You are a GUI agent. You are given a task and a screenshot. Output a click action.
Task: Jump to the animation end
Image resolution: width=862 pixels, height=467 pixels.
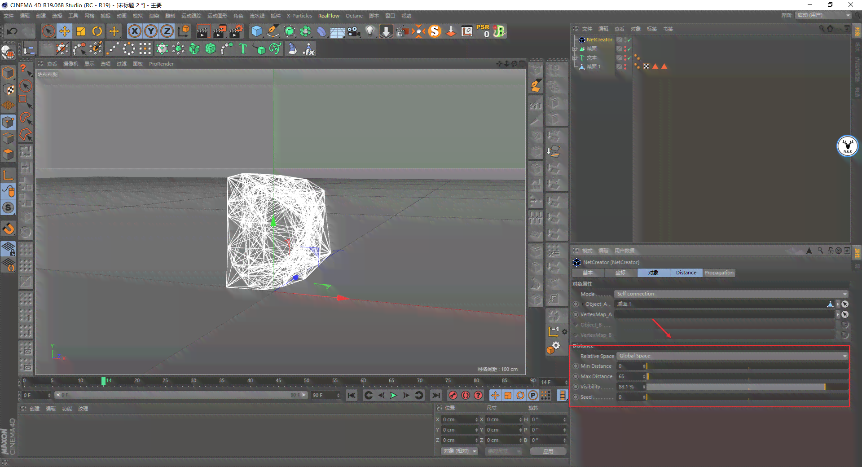tap(436, 395)
